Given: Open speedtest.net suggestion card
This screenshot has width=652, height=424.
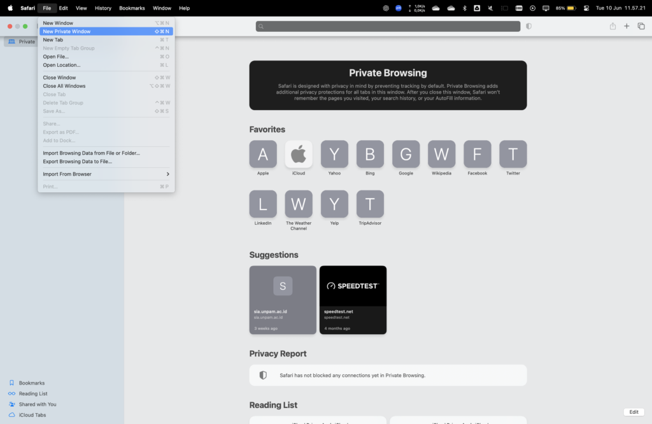Looking at the screenshot, I should 353,300.
